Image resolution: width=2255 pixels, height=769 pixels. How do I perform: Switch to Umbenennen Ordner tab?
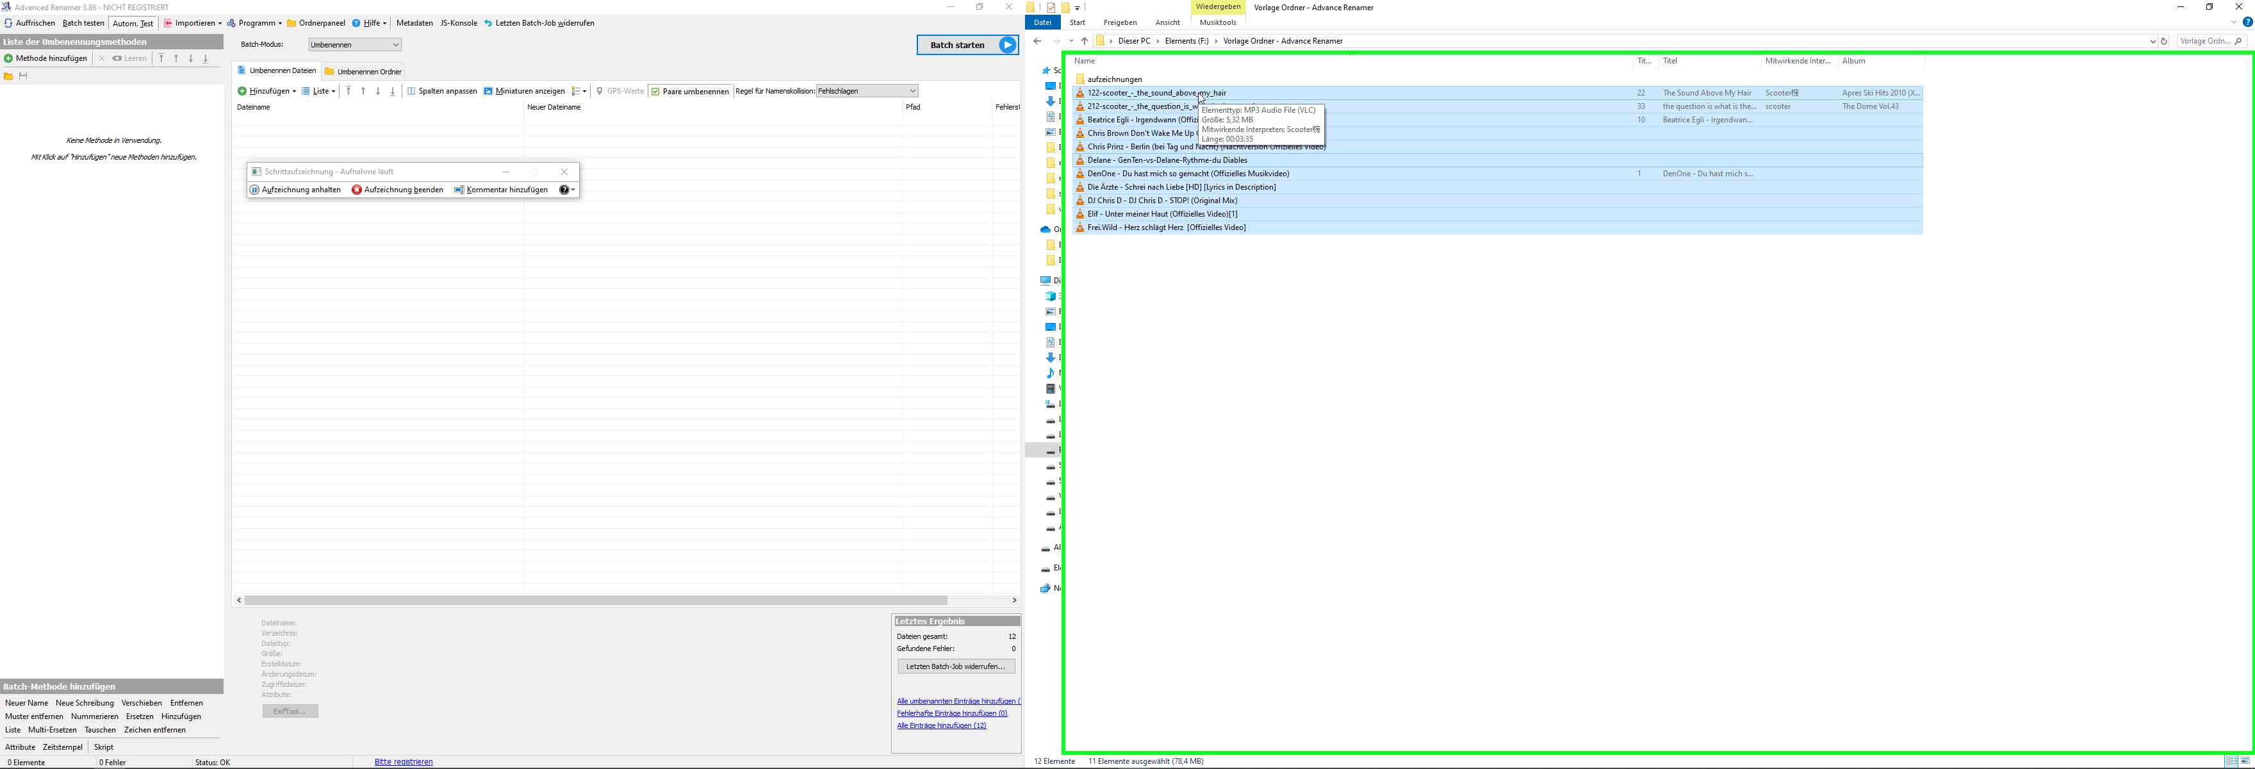pyautogui.click(x=363, y=72)
